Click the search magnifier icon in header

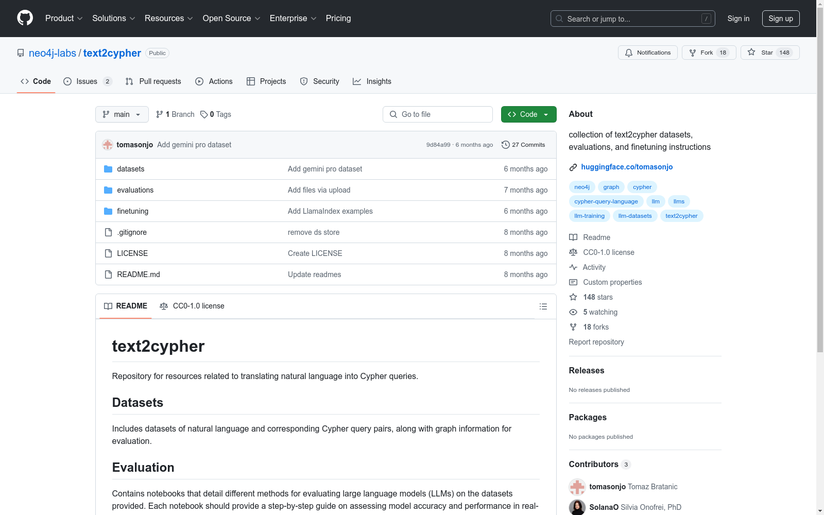click(x=559, y=19)
